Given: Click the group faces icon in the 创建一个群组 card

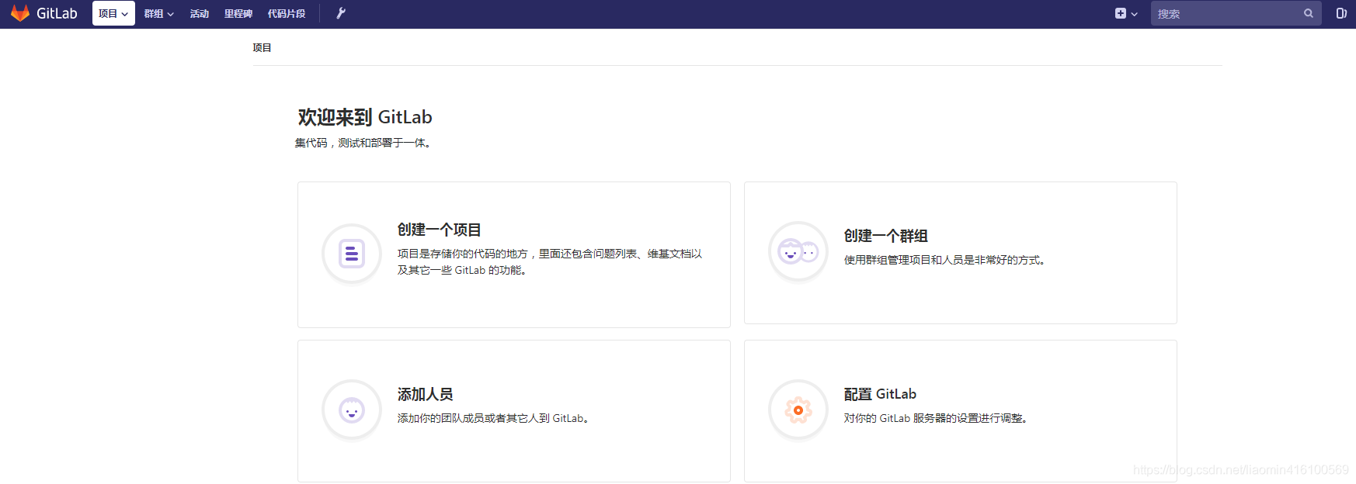Looking at the screenshot, I should click(x=798, y=251).
